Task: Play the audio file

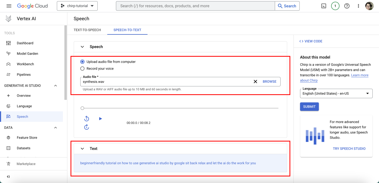Action: 101,119
